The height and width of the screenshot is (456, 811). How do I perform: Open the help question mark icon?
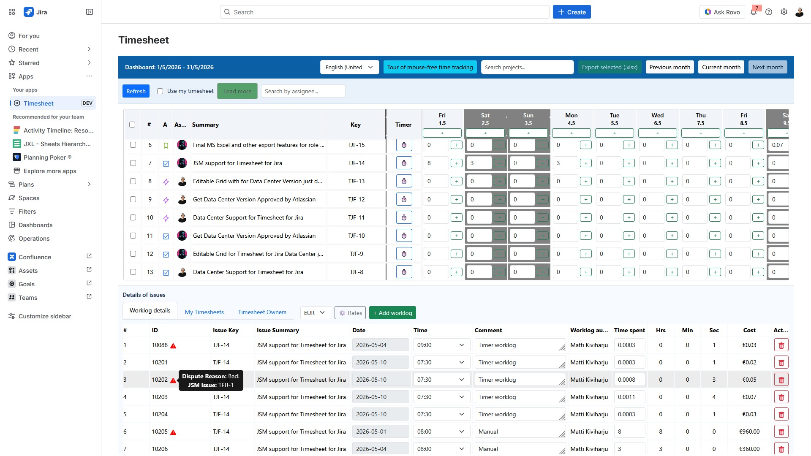point(769,12)
